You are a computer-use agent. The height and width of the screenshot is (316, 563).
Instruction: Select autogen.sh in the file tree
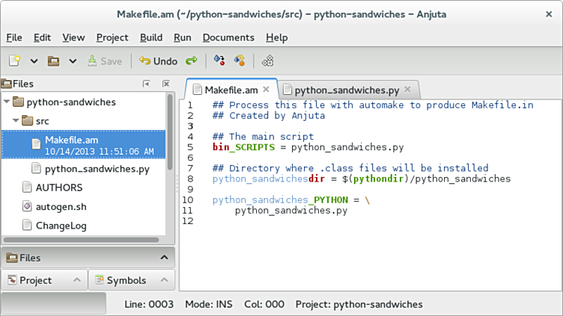[x=60, y=205]
